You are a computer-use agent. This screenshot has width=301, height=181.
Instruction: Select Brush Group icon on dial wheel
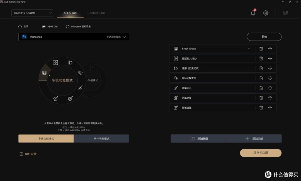click(x=44, y=73)
